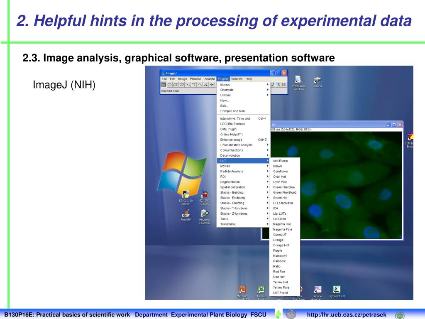Image resolution: width=425 pixels, height=319 pixels.
Task: Click the rainbow color bars toolbar icon
Action: 284,85
